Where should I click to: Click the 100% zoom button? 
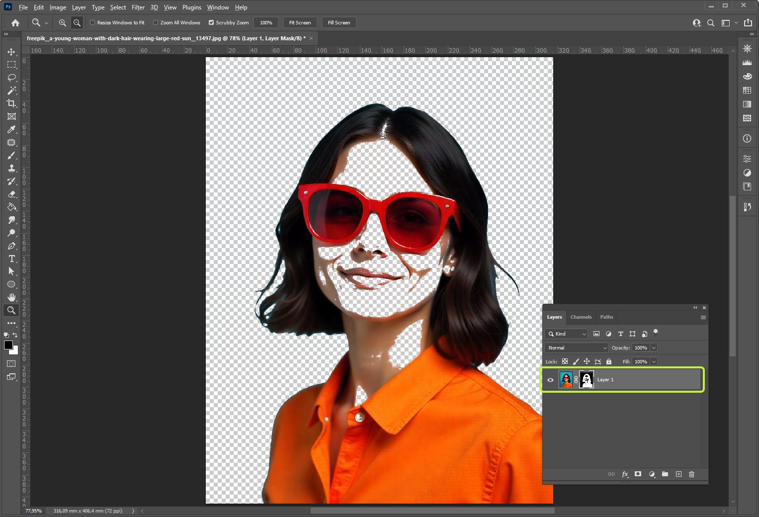(x=266, y=23)
